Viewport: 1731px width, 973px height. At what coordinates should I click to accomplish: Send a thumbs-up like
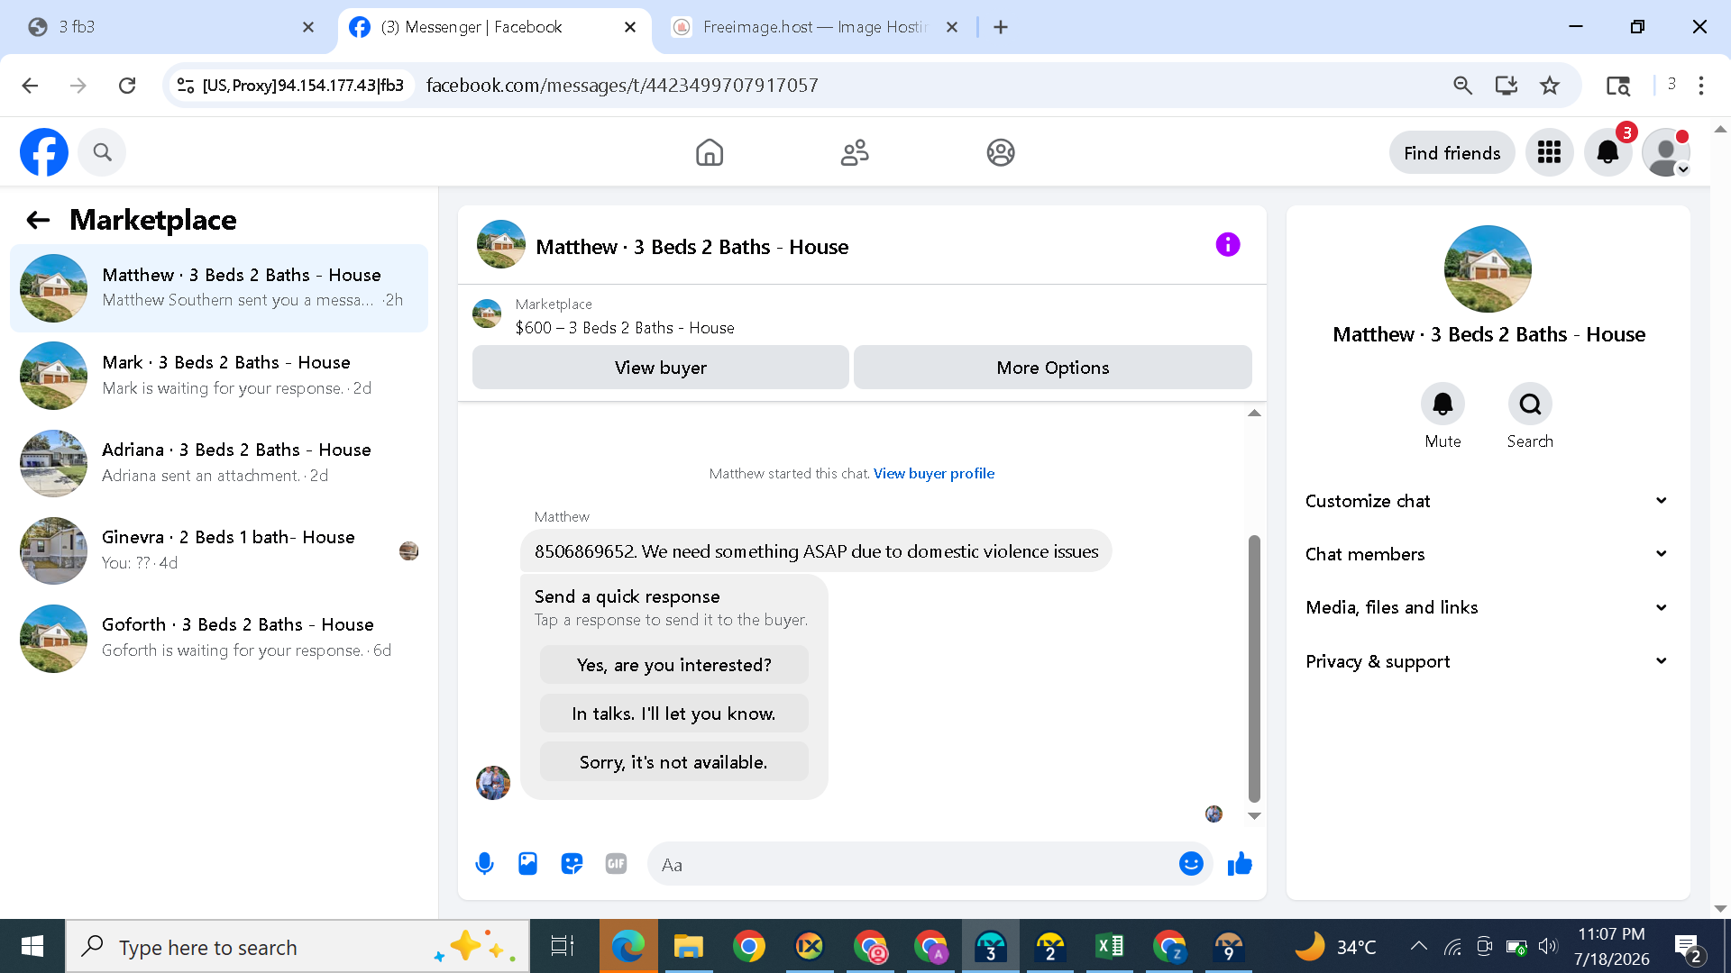click(x=1240, y=864)
